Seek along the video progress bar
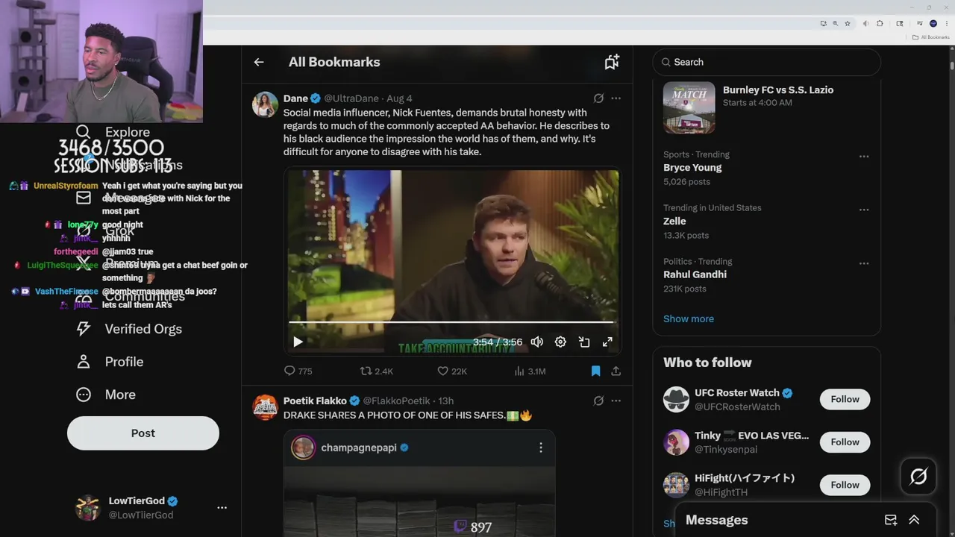955x537 pixels. [451, 322]
